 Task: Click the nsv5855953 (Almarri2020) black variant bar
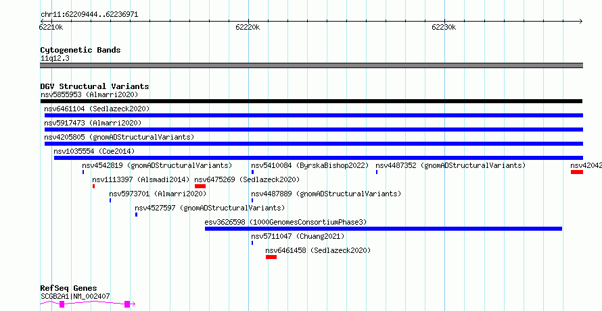311,101
